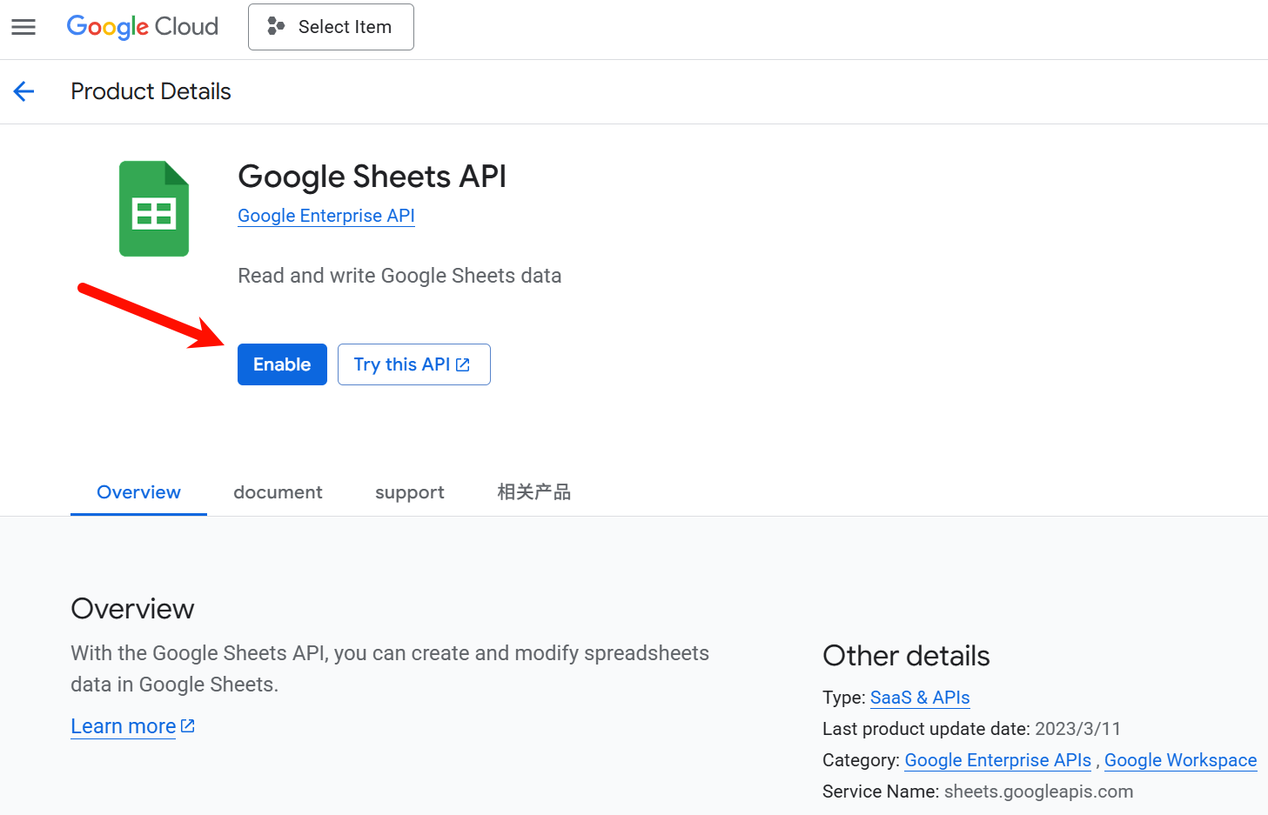Open the Google Workspace category link
Image resolution: width=1268 pixels, height=815 pixels.
tap(1181, 760)
